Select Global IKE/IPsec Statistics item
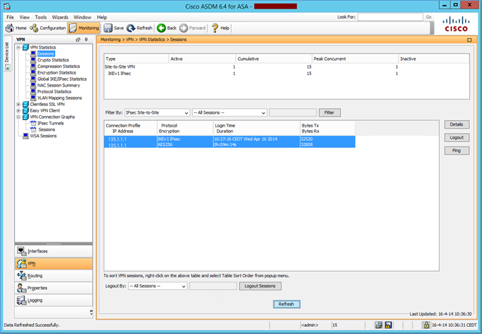The image size is (482, 334). tap(62, 79)
